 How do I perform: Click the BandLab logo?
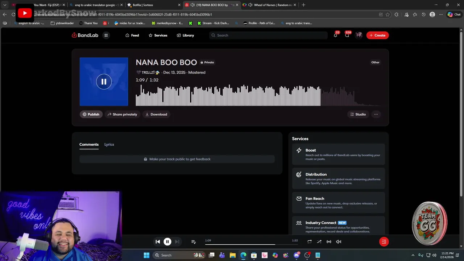(85, 35)
